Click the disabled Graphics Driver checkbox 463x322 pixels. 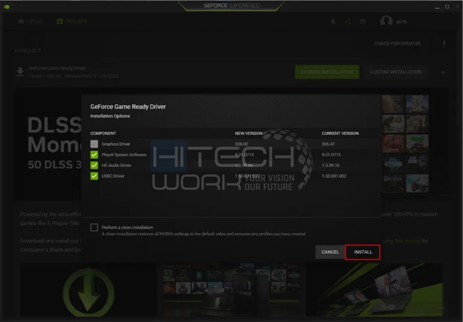[94, 144]
